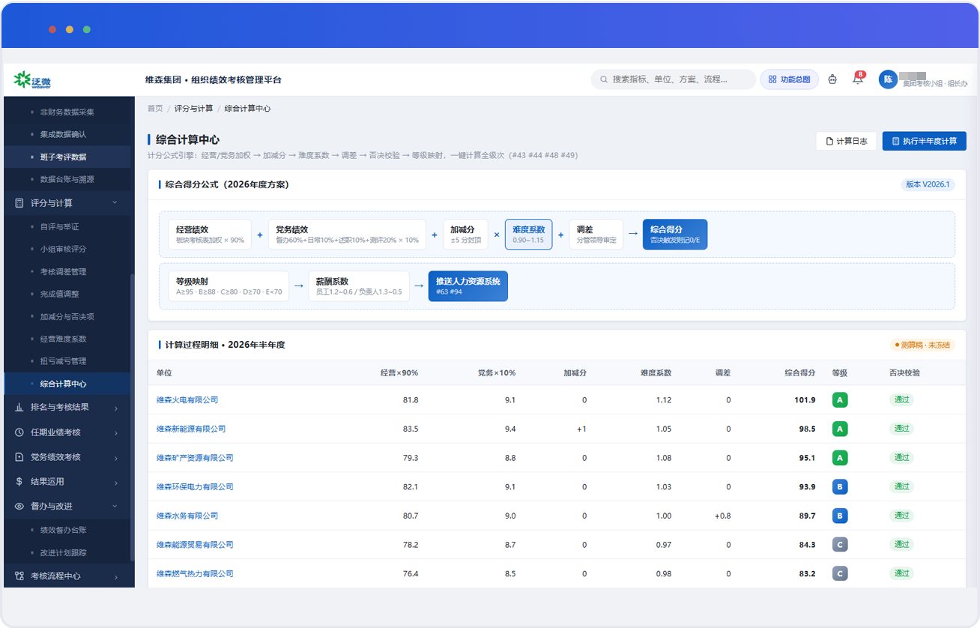The height and width of the screenshot is (628, 980).
Task: Click grade C badge for 维森能源贸易有限公司
Action: tap(840, 545)
